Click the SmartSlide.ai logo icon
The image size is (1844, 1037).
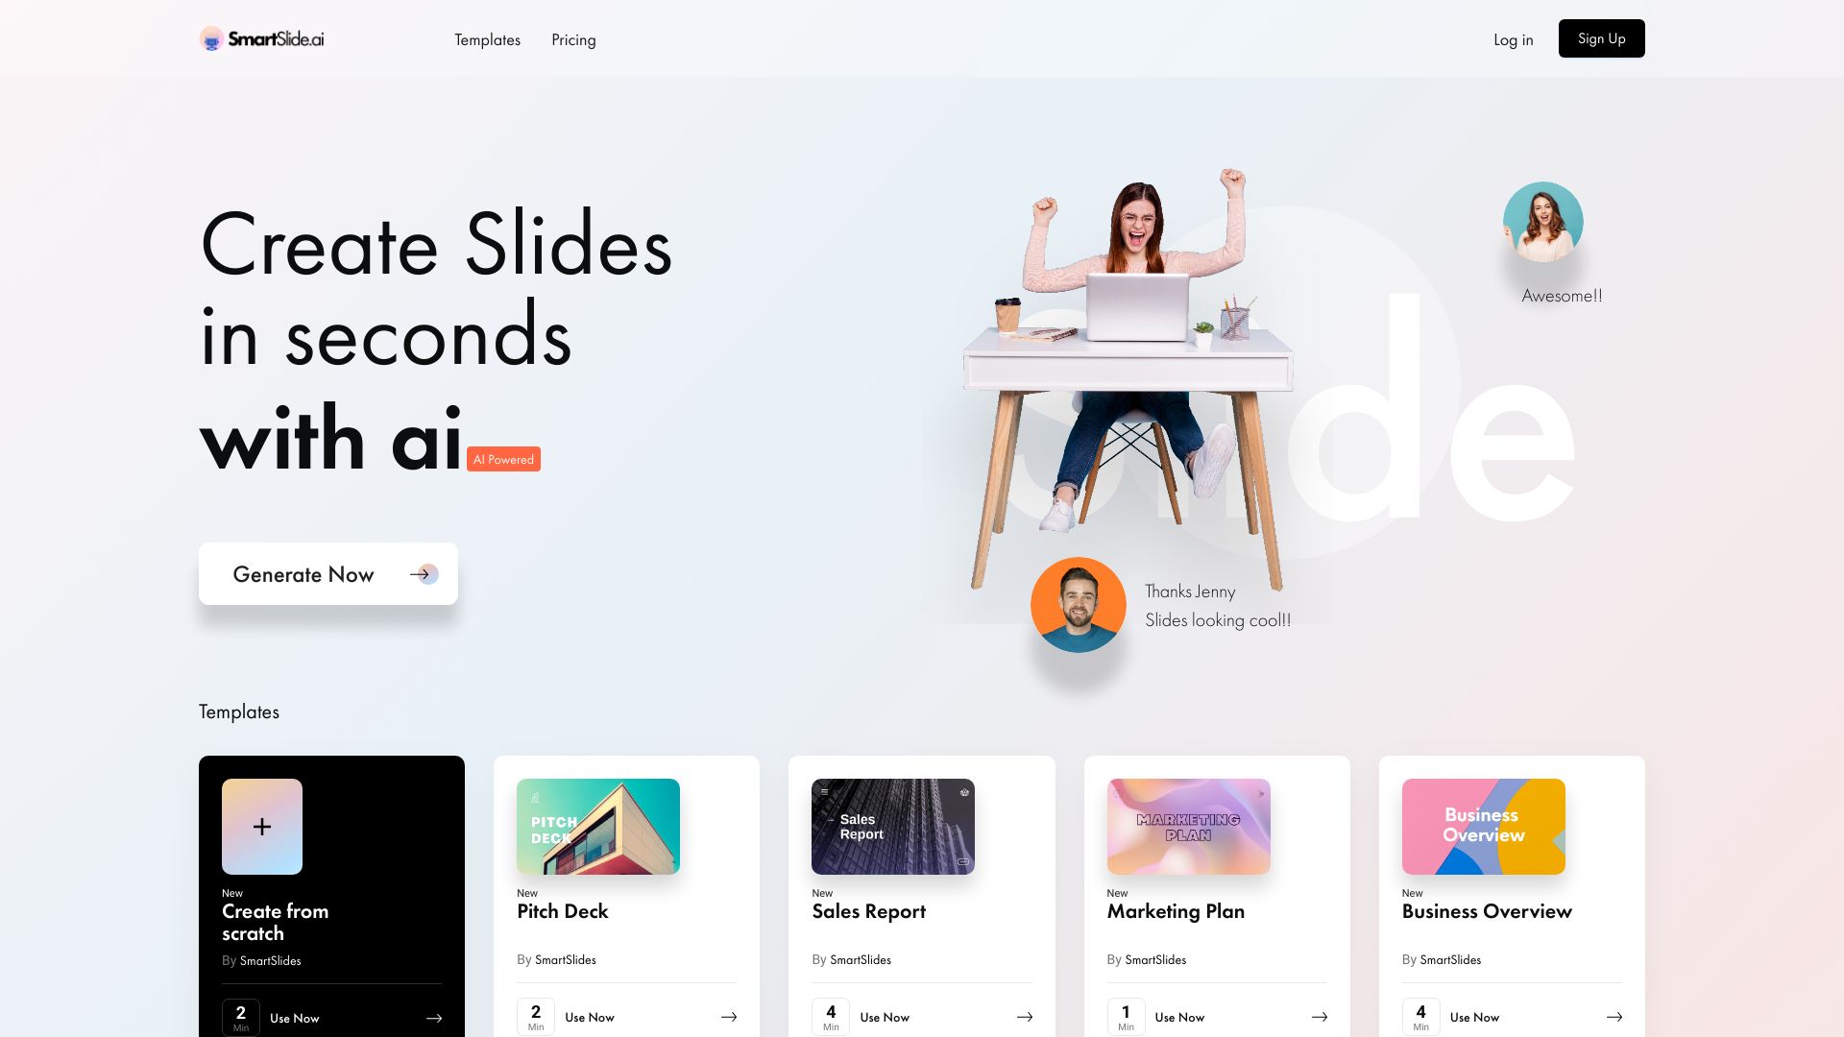[211, 38]
